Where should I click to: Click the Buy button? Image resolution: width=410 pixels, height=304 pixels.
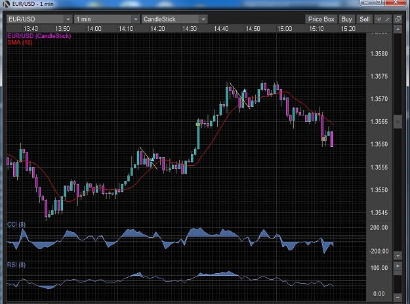tap(346, 19)
